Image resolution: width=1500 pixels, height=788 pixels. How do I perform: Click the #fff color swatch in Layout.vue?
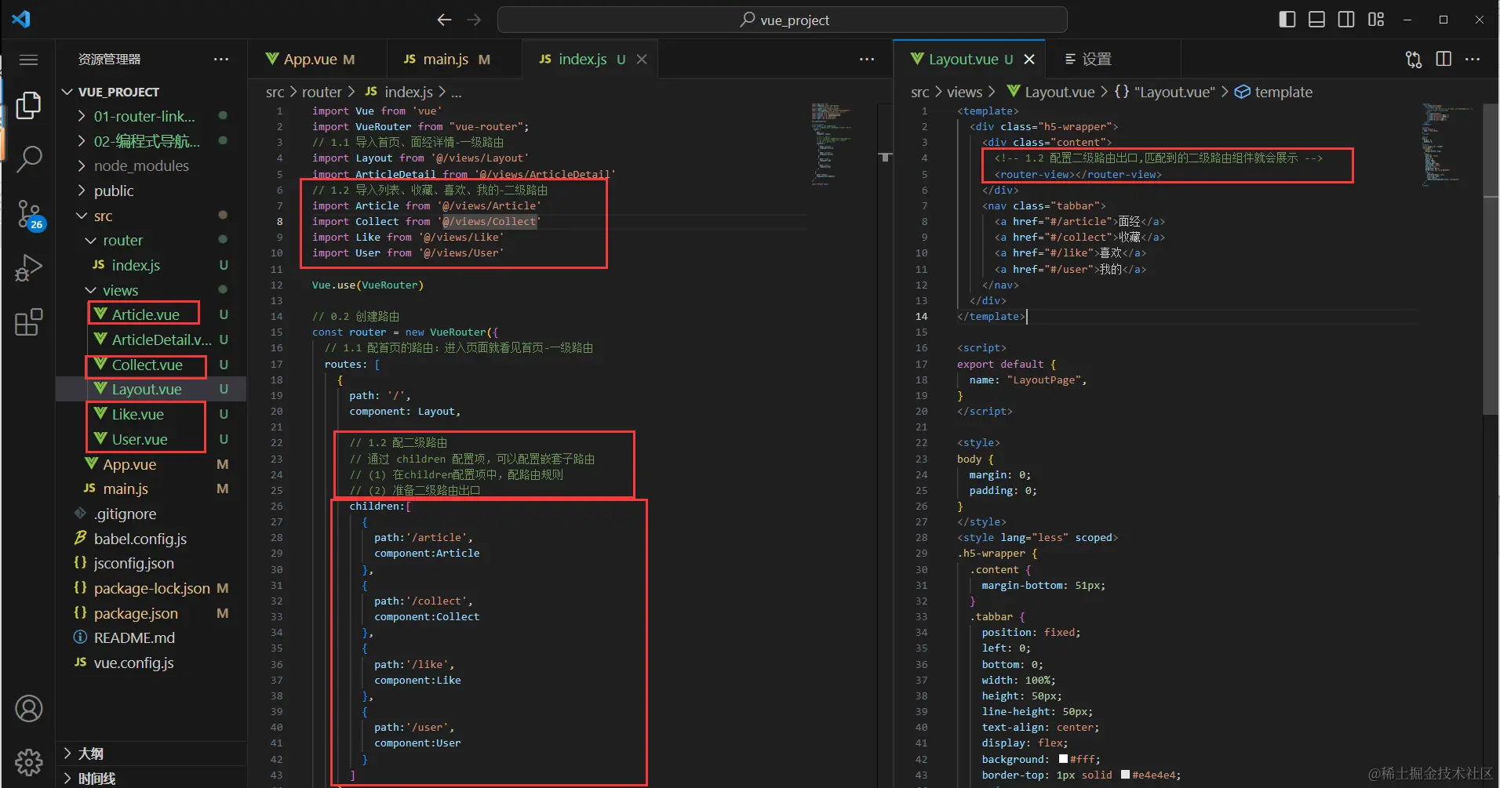(1063, 759)
